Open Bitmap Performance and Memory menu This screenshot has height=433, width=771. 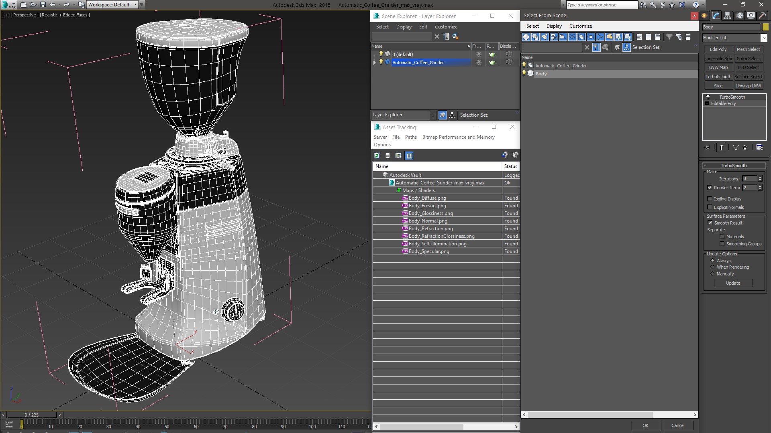point(458,137)
